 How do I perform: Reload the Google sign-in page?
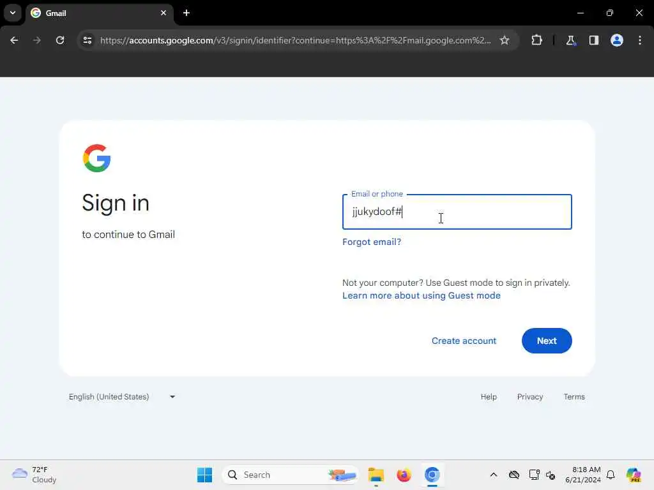pyautogui.click(x=60, y=40)
